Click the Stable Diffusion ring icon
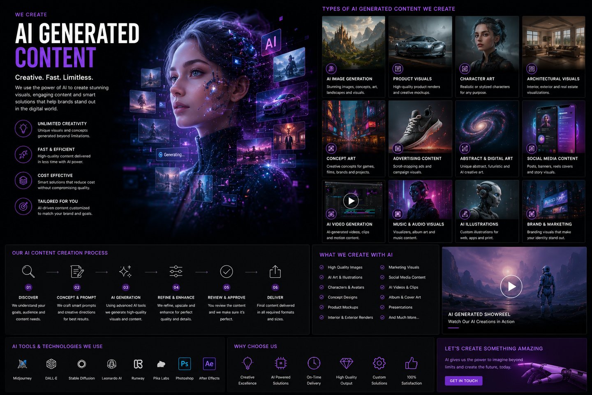The image size is (592, 395). 81,364
